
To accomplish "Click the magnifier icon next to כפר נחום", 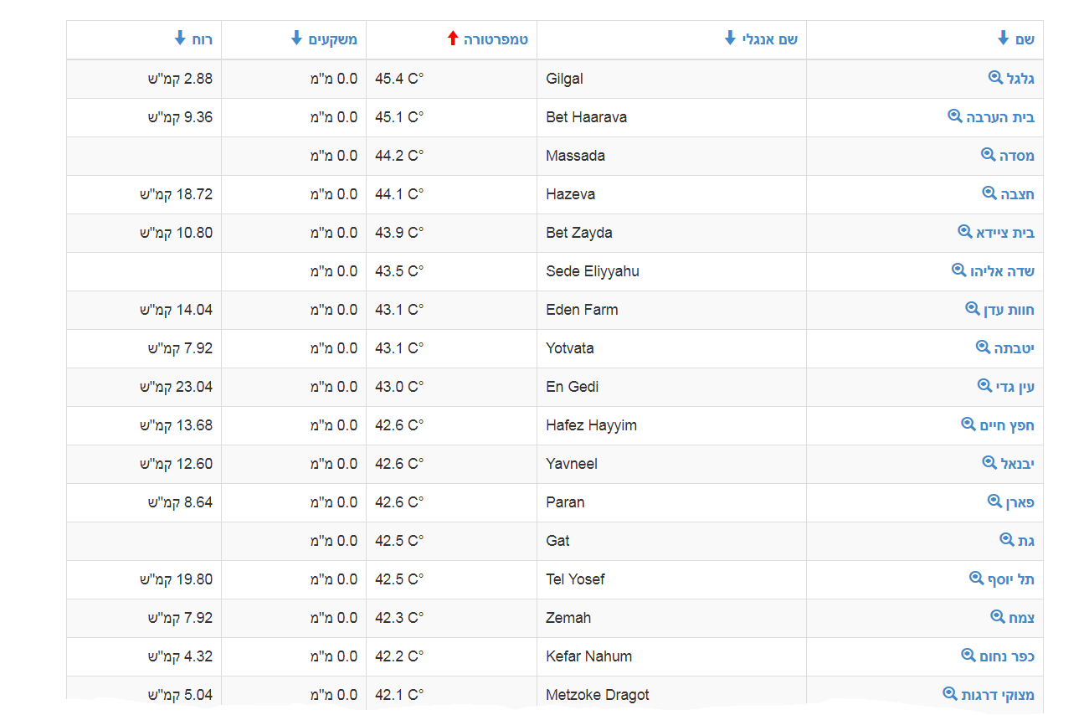I will pos(968,656).
